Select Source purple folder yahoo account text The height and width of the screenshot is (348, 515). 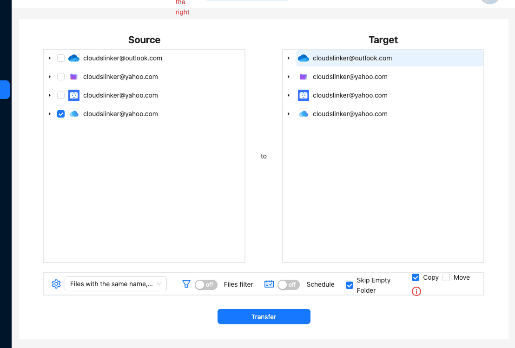[120, 77]
